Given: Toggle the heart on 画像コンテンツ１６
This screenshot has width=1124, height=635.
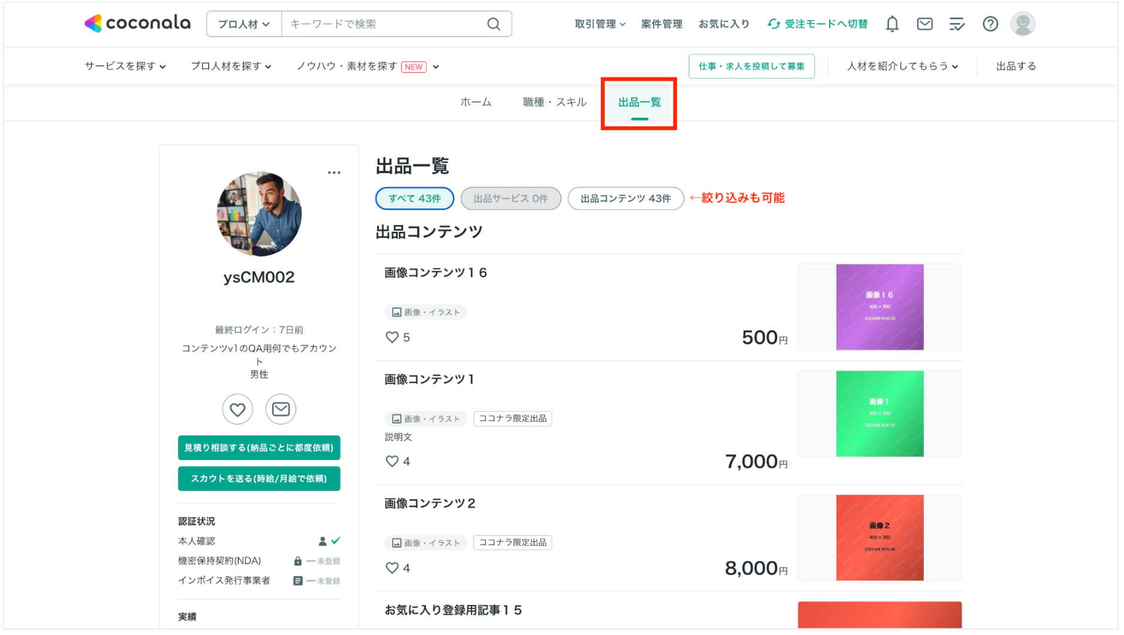Looking at the screenshot, I should point(392,337).
